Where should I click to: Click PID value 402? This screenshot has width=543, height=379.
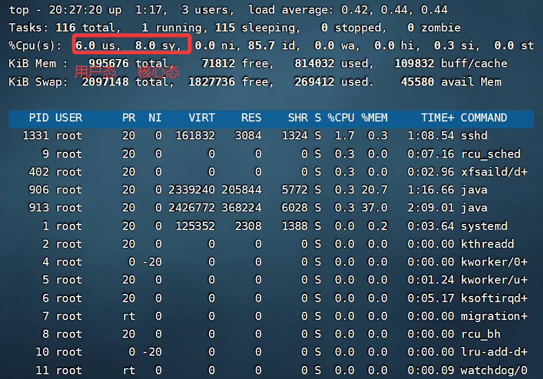pyautogui.click(x=39, y=172)
